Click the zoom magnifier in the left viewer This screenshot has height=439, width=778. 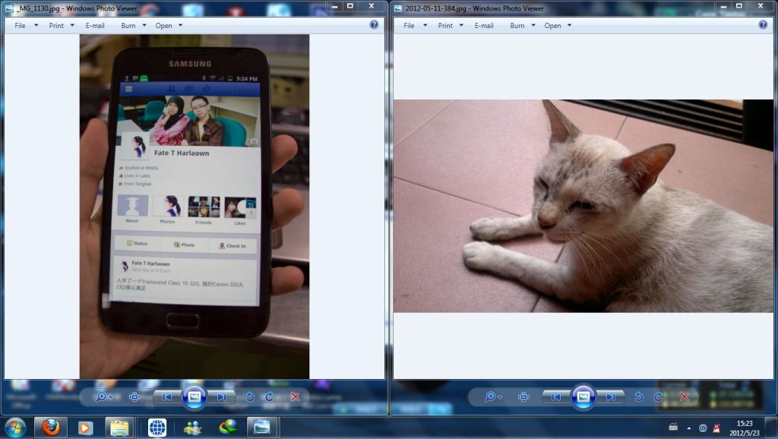tap(102, 396)
